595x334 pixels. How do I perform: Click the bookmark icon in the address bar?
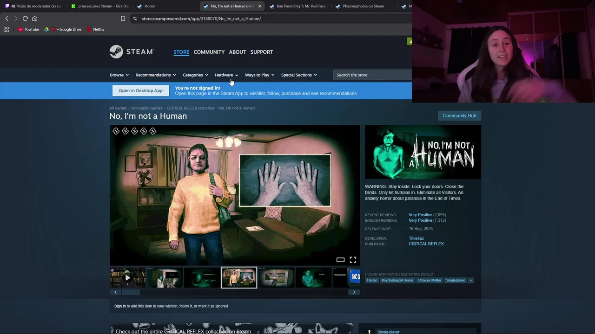123,19
